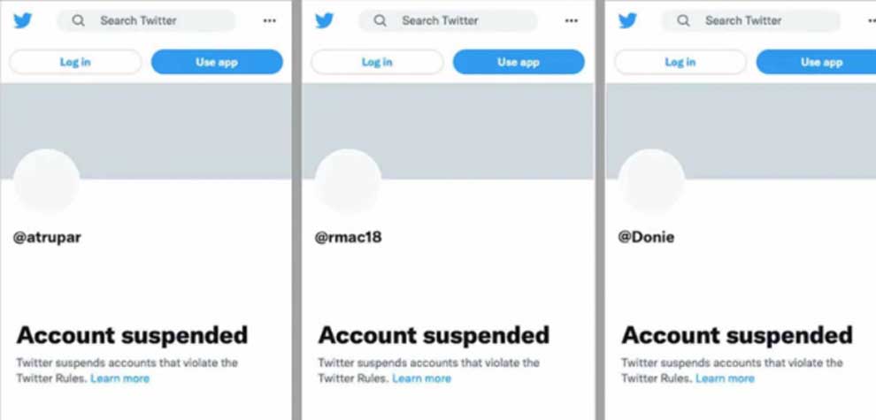Open three-dot more menu on @atrupar page
Image resolution: width=876 pixels, height=420 pixels.
click(x=270, y=20)
